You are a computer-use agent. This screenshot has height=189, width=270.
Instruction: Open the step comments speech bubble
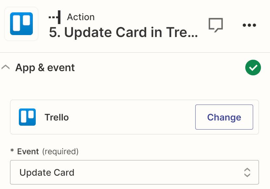(x=215, y=25)
